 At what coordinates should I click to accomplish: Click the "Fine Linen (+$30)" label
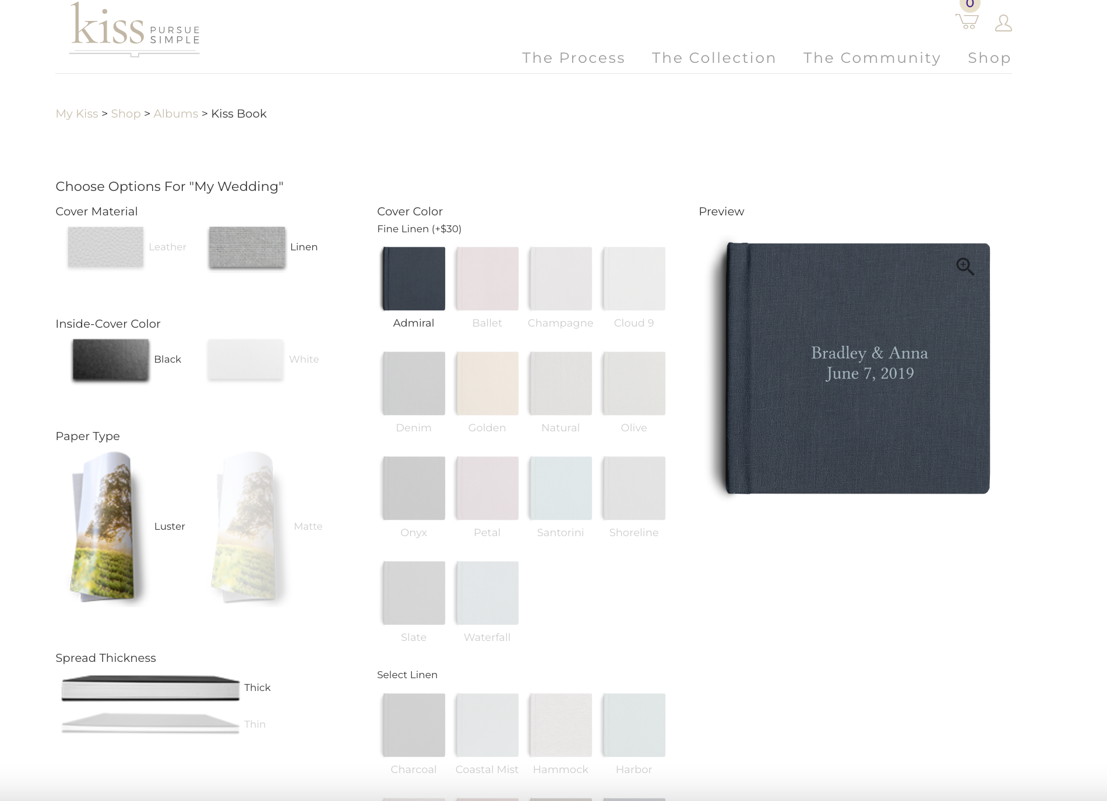tap(419, 229)
